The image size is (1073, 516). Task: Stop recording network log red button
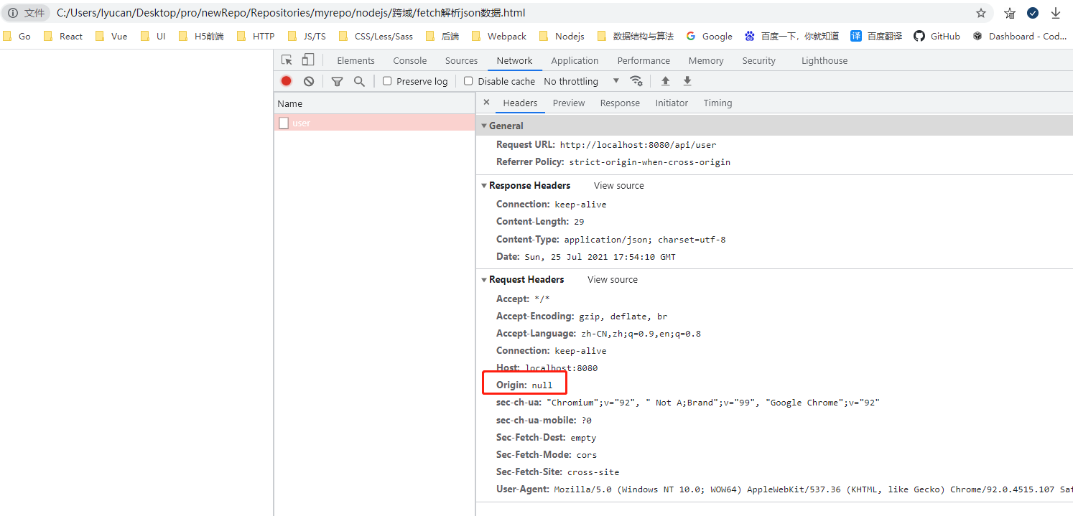point(286,81)
